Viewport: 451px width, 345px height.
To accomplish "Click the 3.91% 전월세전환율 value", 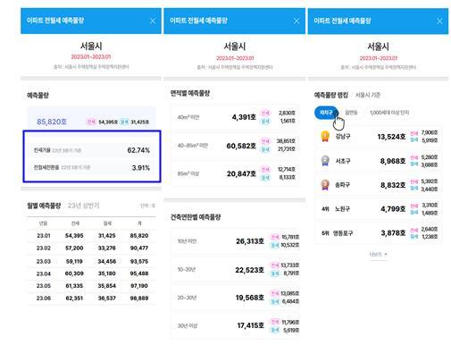I will [x=141, y=168].
